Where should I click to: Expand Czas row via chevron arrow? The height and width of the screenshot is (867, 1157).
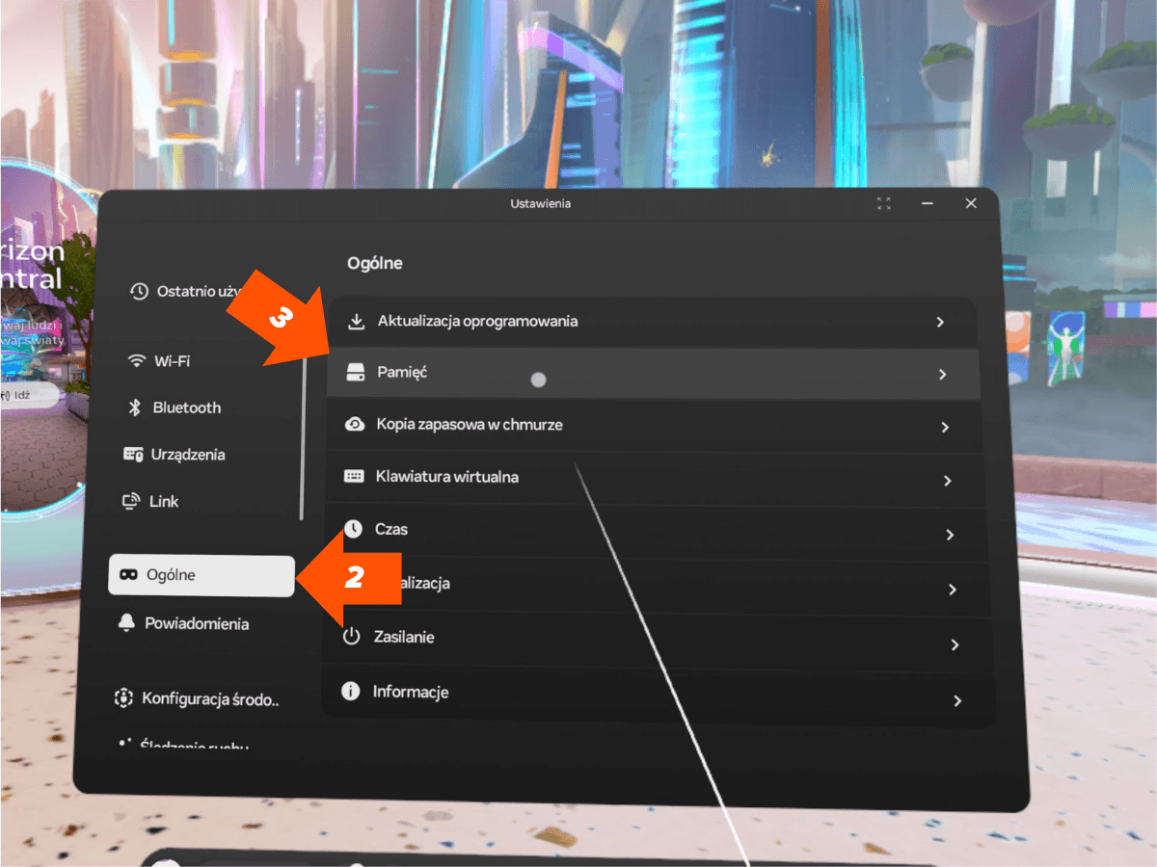(x=950, y=535)
